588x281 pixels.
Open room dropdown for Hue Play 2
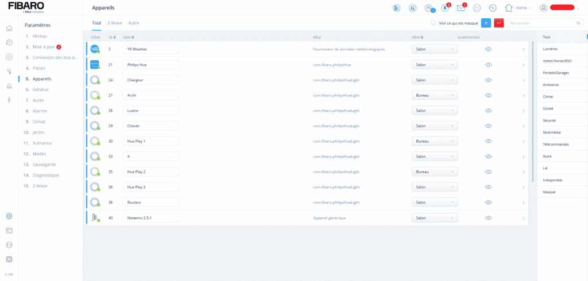(x=435, y=171)
